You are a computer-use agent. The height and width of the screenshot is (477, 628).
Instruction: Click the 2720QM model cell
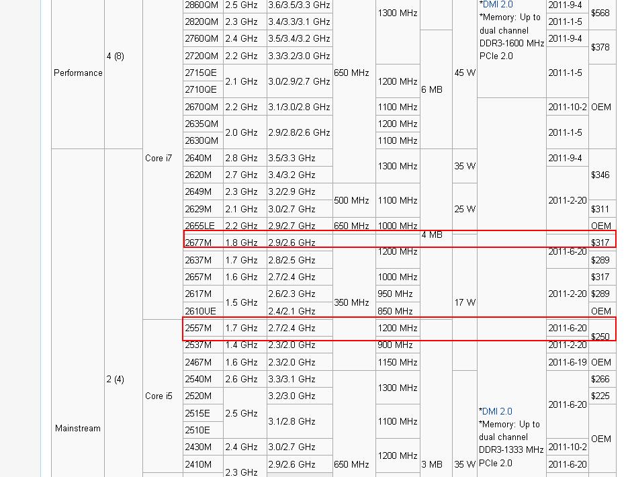coord(203,56)
